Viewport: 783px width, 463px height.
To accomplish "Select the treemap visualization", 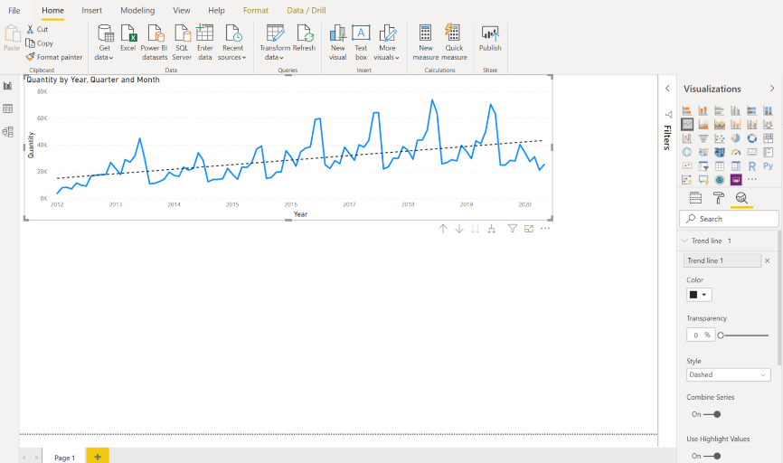I will pyautogui.click(x=768, y=138).
